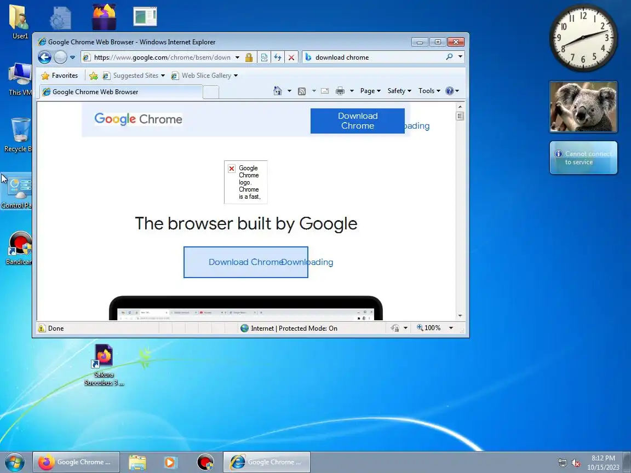Viewport: 631px width, 473px height.
Task: Click Internet Explorer taskbar item
Action: 267,462
